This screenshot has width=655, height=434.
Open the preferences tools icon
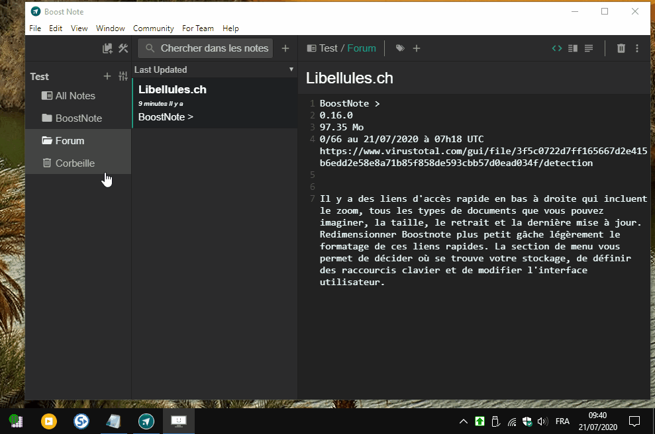tap(123, 48)
